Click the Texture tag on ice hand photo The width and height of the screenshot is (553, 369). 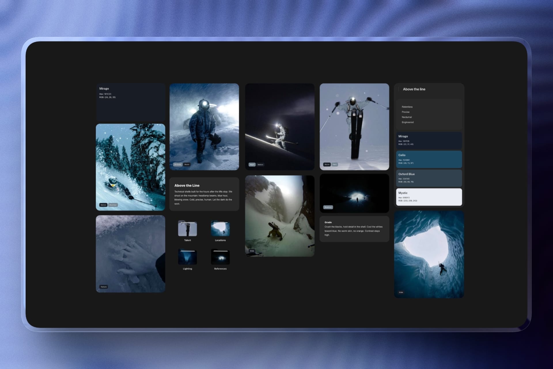[104, 287]
